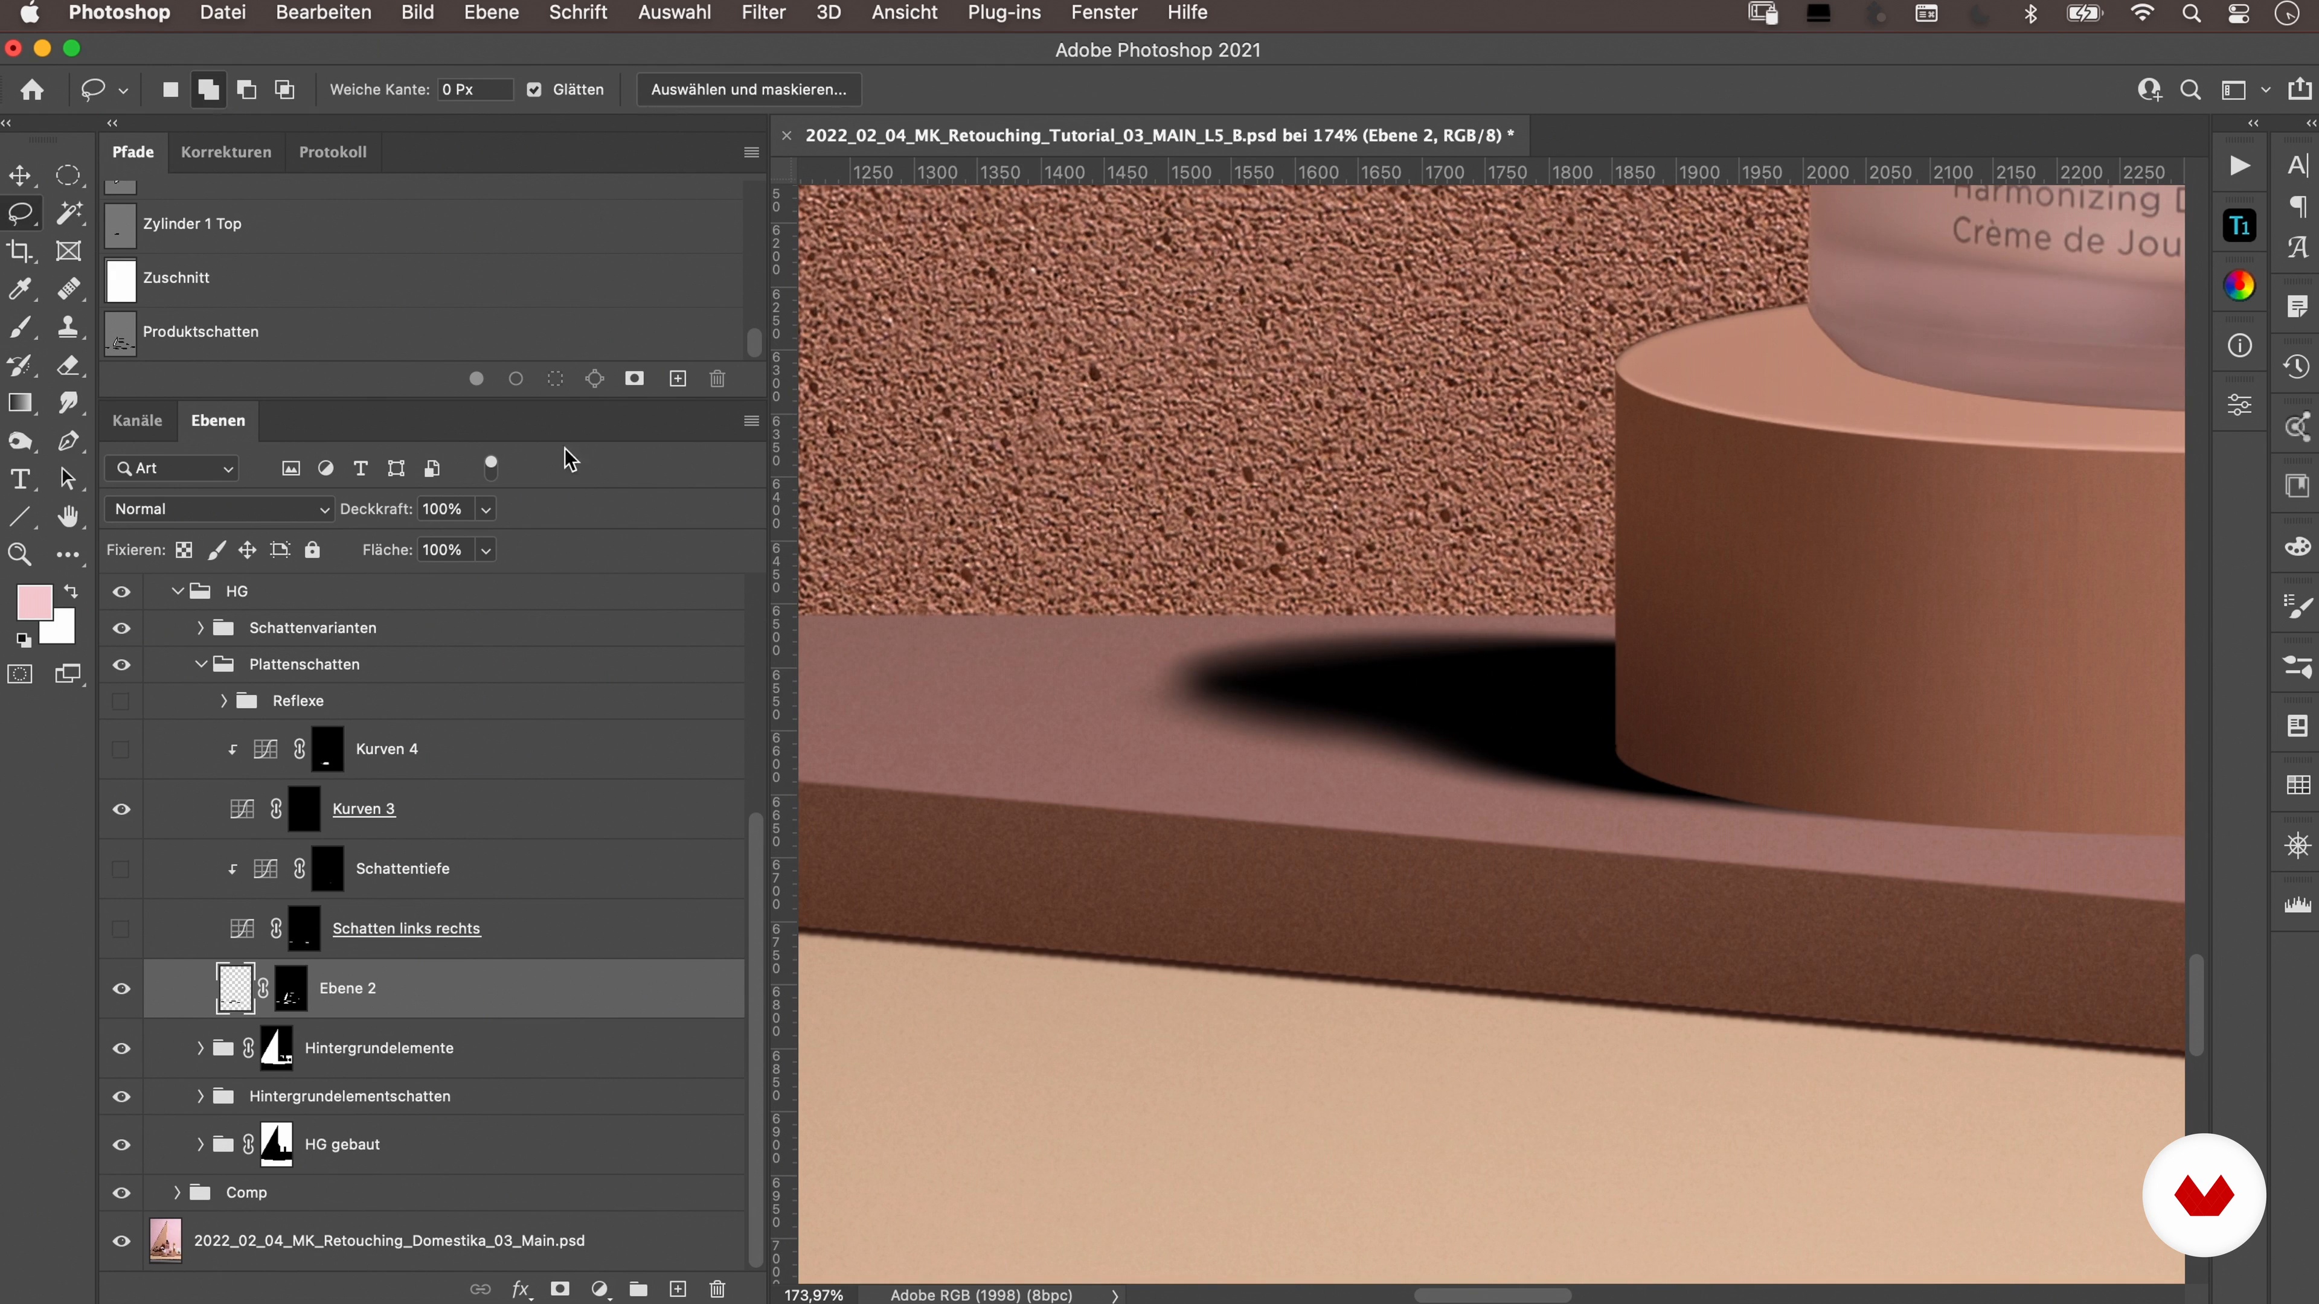Select the Produktschatten path

coord(423,332)
